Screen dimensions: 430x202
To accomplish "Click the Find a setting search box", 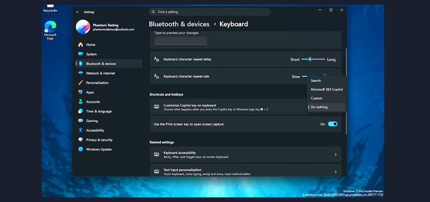I will tap(210, 12).
